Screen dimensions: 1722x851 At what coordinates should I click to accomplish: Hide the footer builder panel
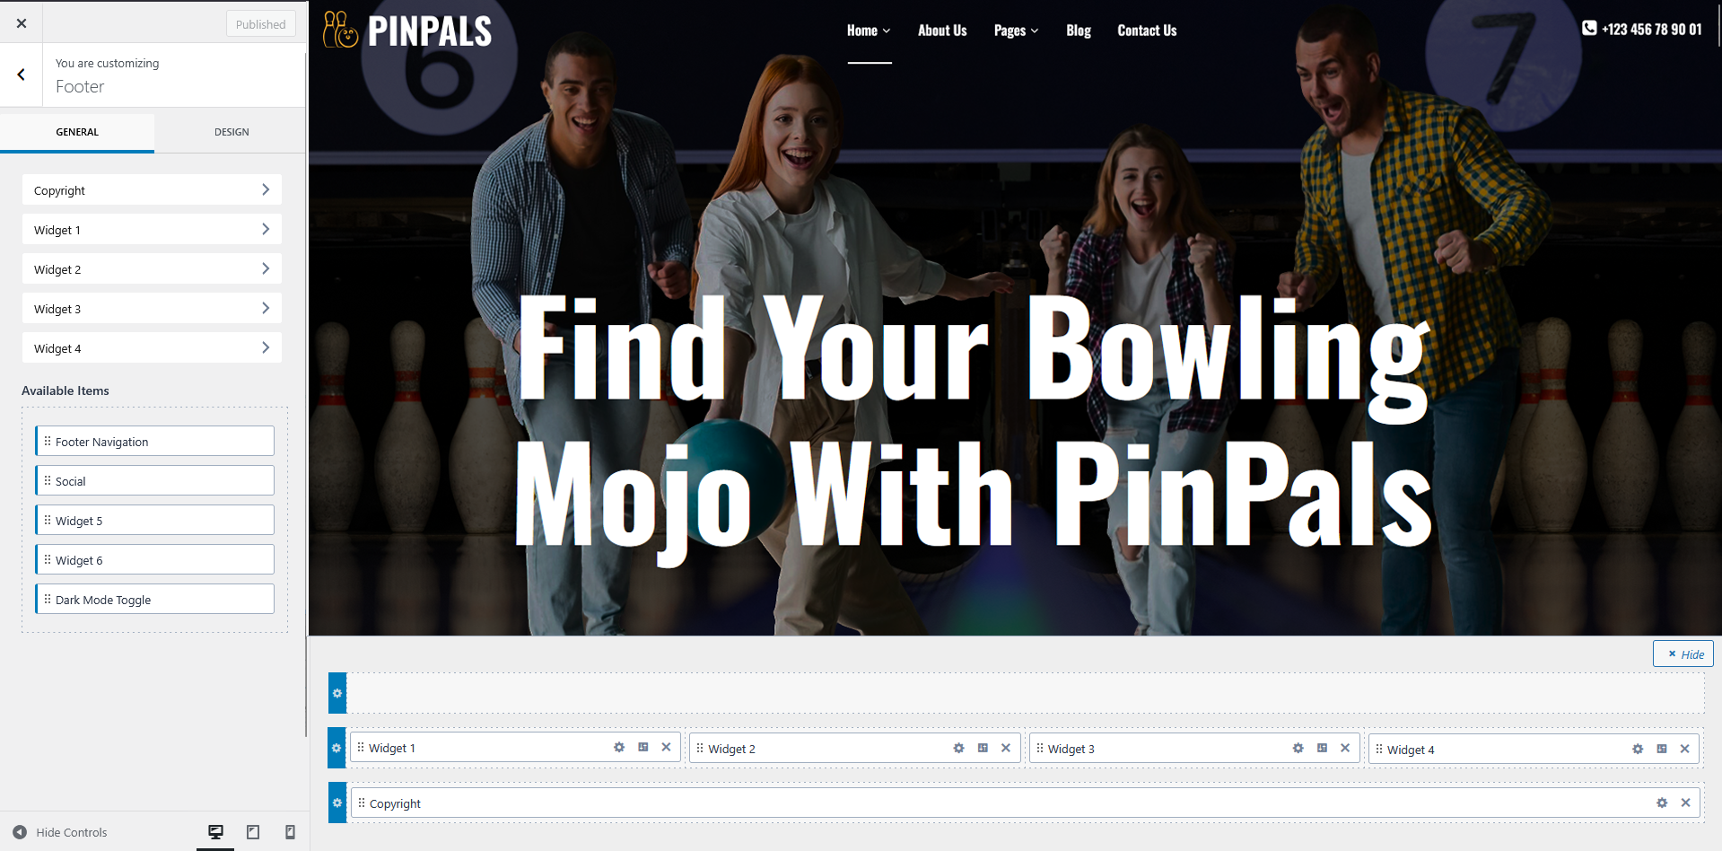(x=1683, y=654)
